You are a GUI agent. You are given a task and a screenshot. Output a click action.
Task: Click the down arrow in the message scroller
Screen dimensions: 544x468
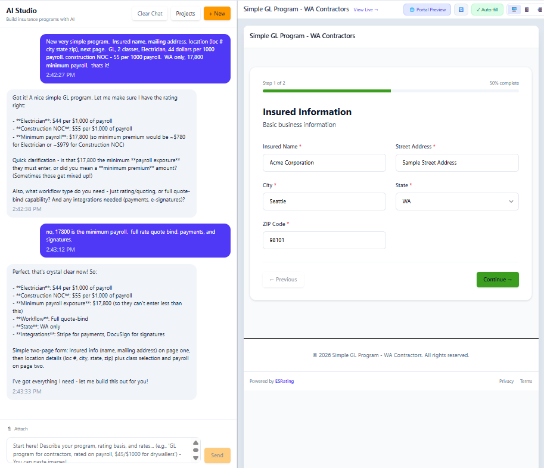pos(196,457)
